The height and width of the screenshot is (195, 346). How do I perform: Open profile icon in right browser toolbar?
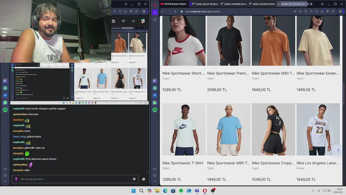point(333,11)
